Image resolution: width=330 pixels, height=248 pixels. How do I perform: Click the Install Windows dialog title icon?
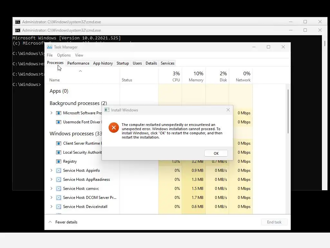107,110
